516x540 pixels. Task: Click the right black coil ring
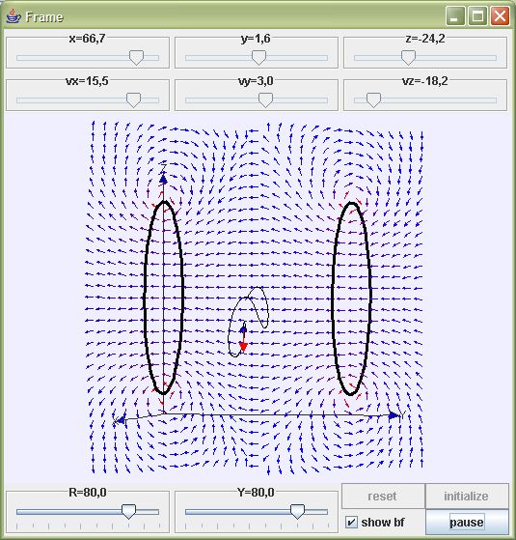pyautogui.click(x=351, y=298)
